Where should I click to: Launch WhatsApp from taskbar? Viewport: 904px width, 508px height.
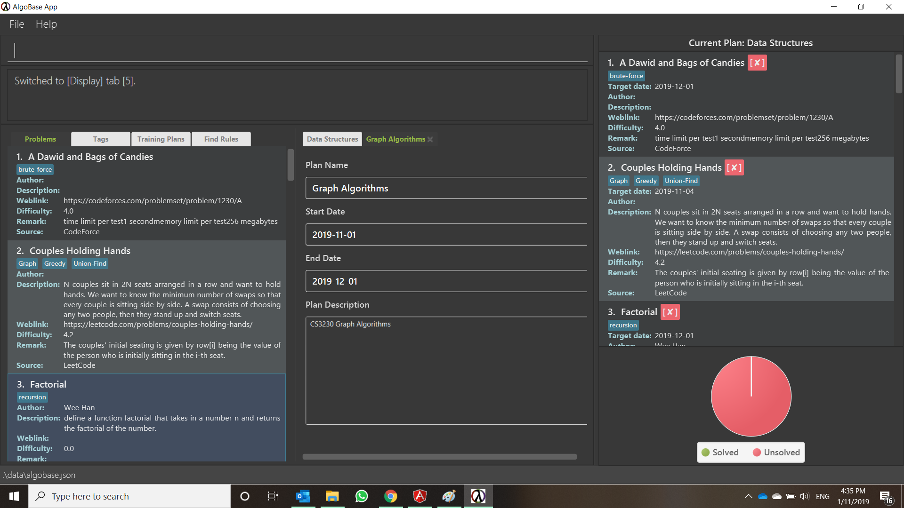[x=361, y=496]
